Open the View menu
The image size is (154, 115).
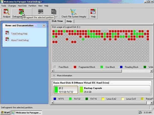tap(40, 6)
